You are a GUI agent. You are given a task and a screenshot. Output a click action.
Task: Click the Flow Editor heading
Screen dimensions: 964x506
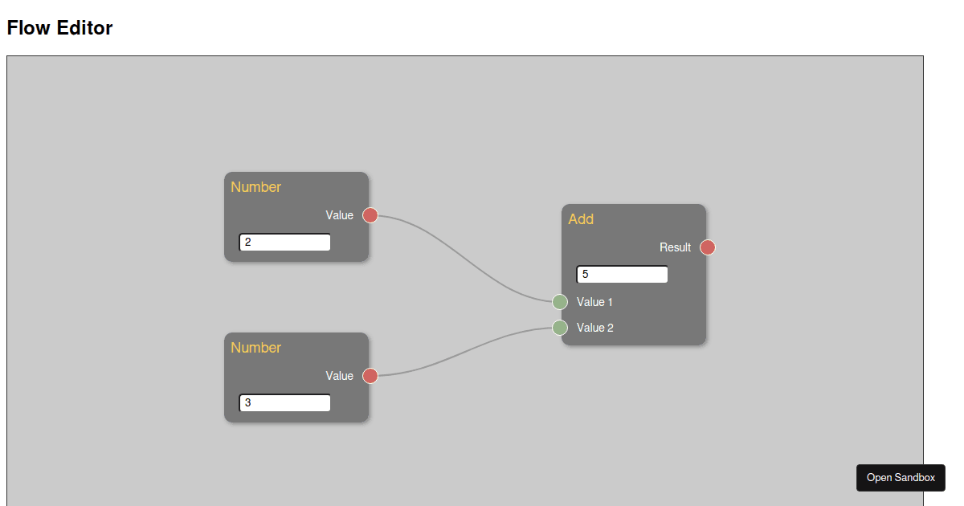[x=59, y=28]
